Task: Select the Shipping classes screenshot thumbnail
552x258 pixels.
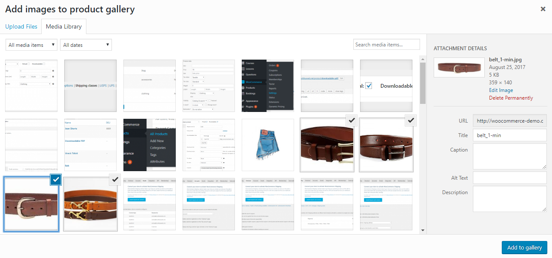Action: [x=90, y=86]
